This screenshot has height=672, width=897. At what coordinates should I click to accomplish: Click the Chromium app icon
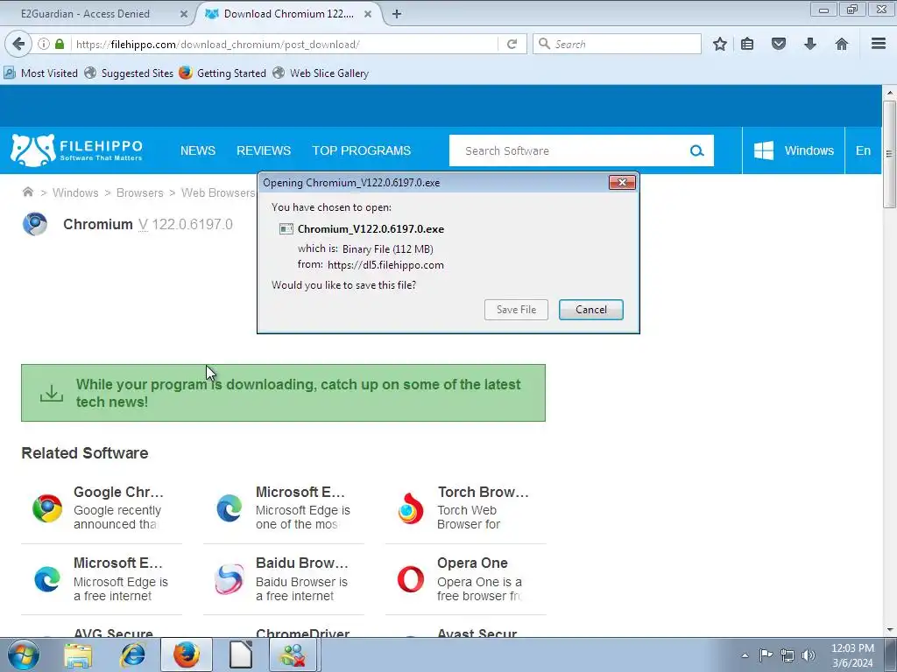35,224
